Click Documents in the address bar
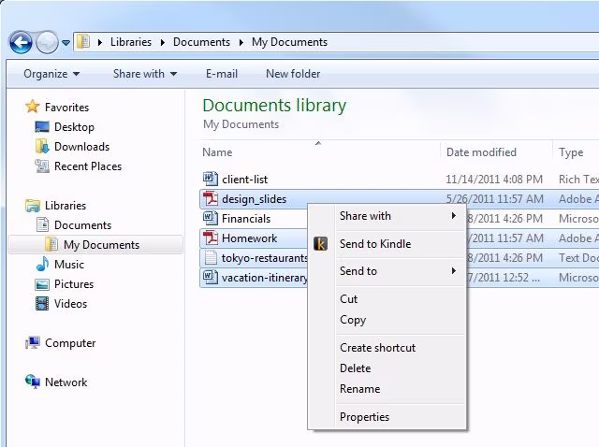This screenshot has height=447, width=599. 202,42
